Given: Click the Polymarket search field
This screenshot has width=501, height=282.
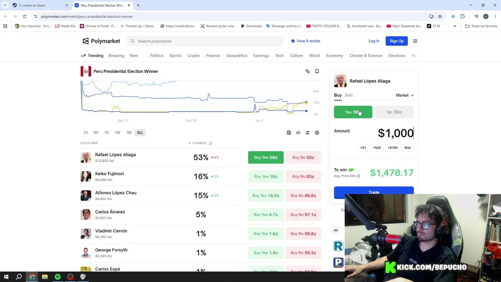Looking at the screenshot, I should [x=204, y=41].
